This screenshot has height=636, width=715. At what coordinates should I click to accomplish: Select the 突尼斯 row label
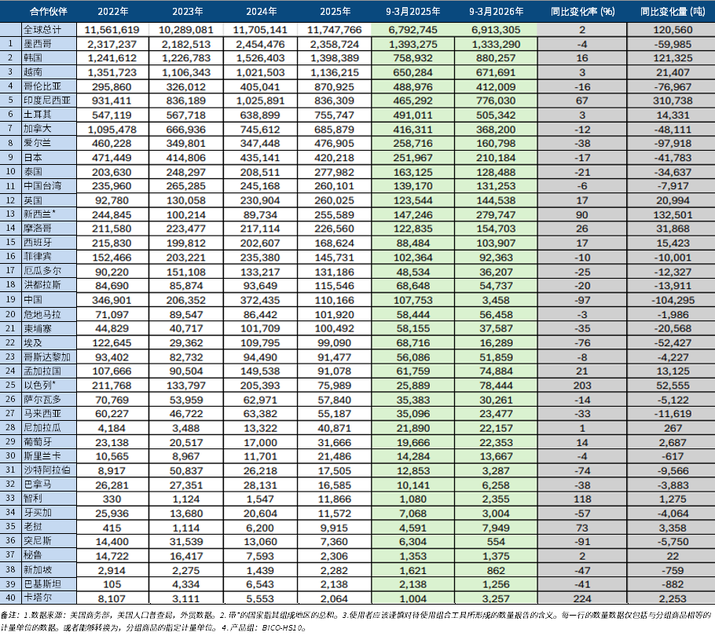[x=38, y=541]
